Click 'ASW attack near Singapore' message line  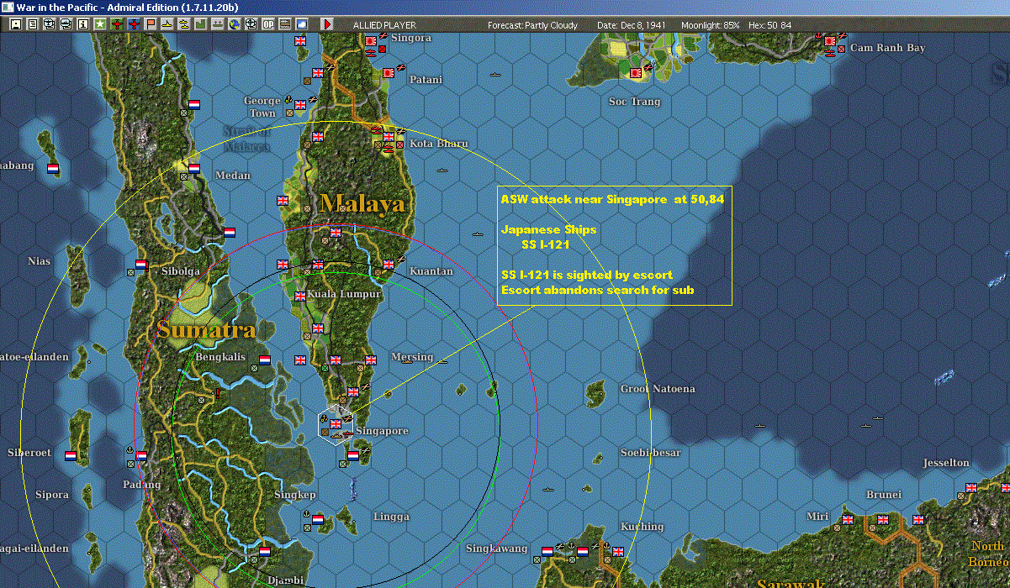(612, 199)
